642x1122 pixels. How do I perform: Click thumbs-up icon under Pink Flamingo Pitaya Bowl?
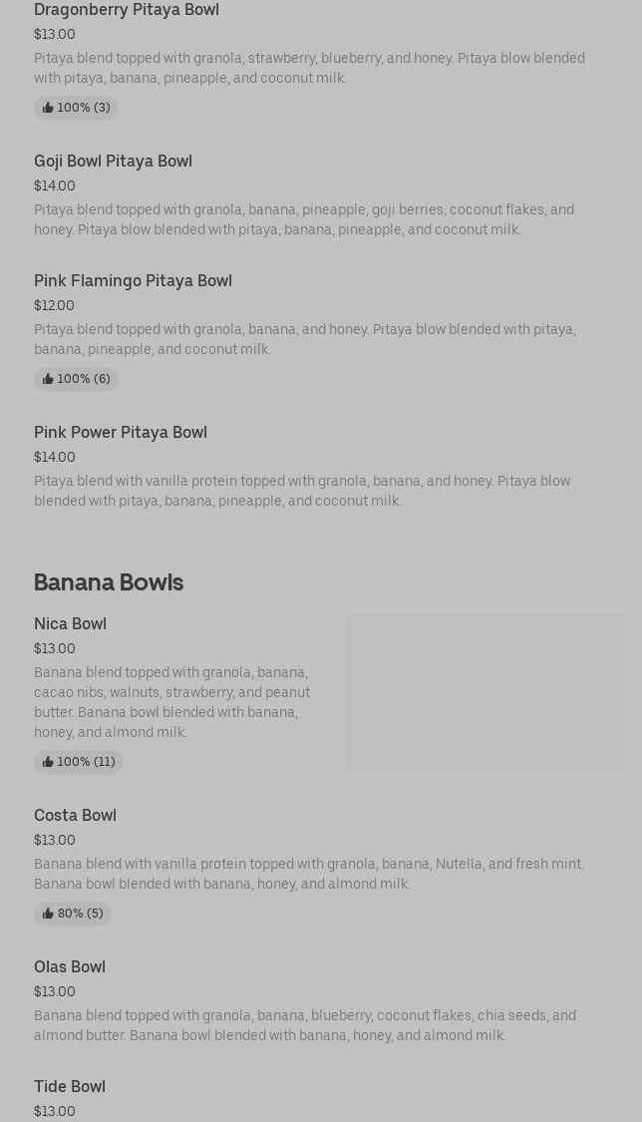(x=48, y=379)
